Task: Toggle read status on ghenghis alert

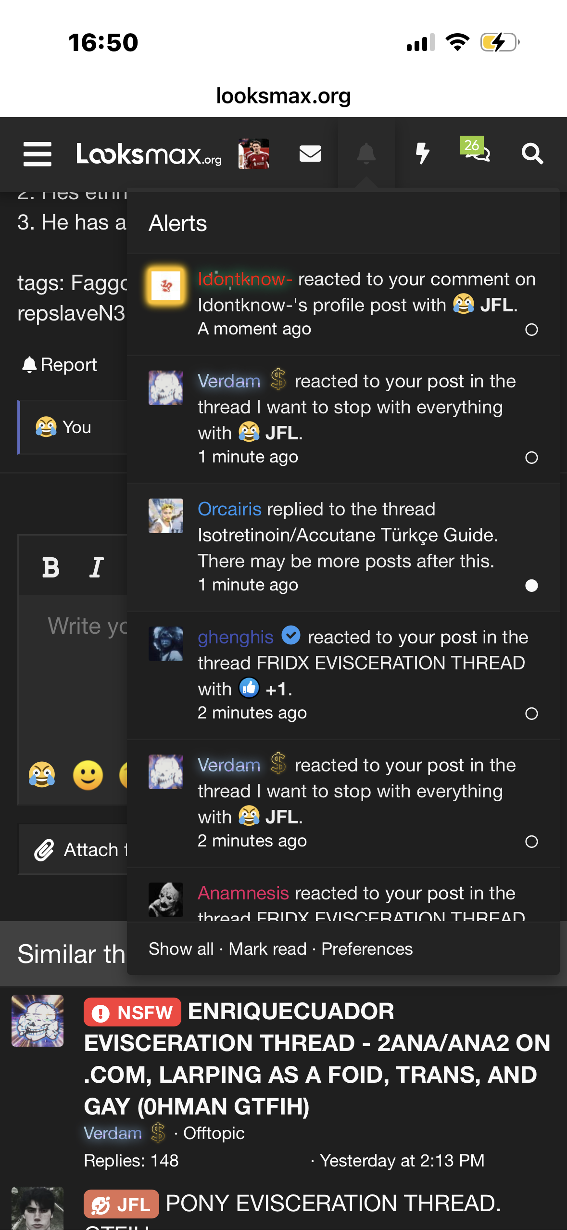Action: pos(531,714)
